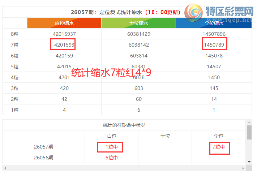Click value 42015 in 5粒 row

(64, 66)
